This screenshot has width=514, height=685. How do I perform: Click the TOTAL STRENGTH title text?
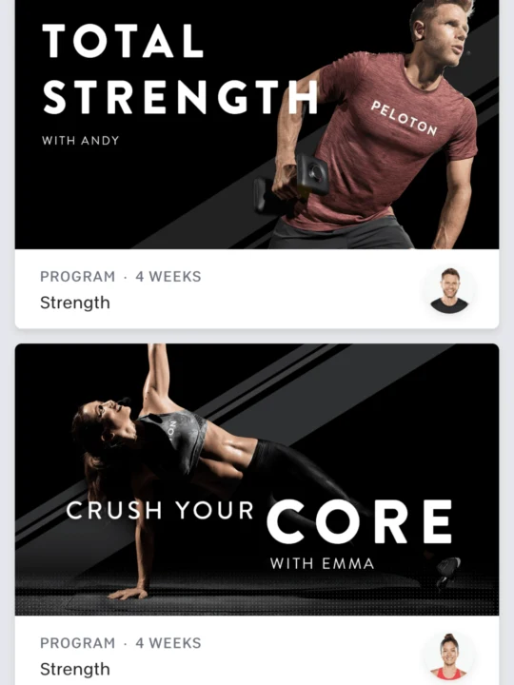tap(180, 68)
